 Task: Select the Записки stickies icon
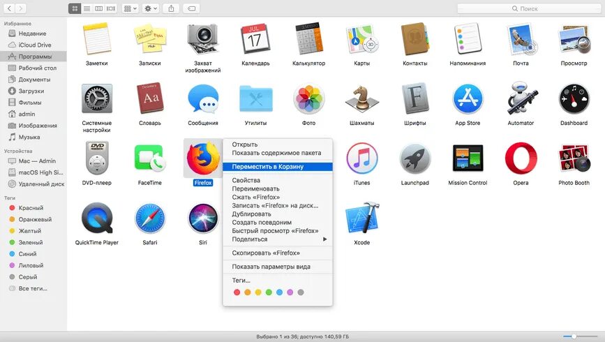point(150,38)
